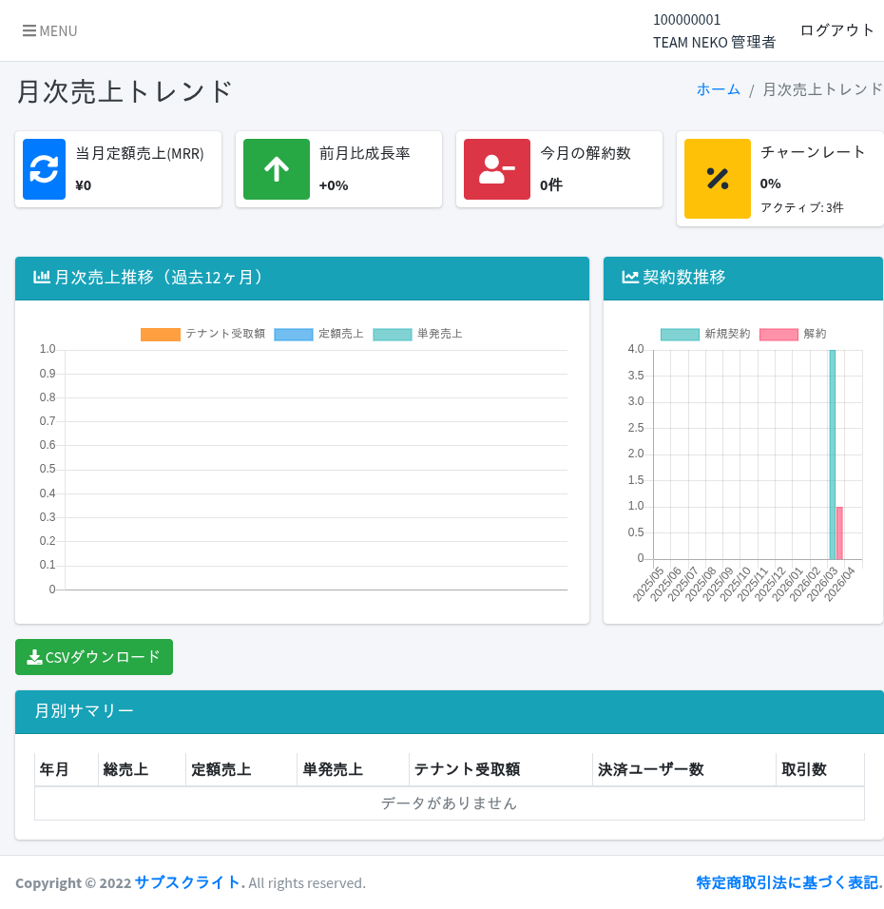This screenshot has height=909, width=884.
Task: Click the bar chart icon beside 月次売上推移
Action: [x=42, y=276]
